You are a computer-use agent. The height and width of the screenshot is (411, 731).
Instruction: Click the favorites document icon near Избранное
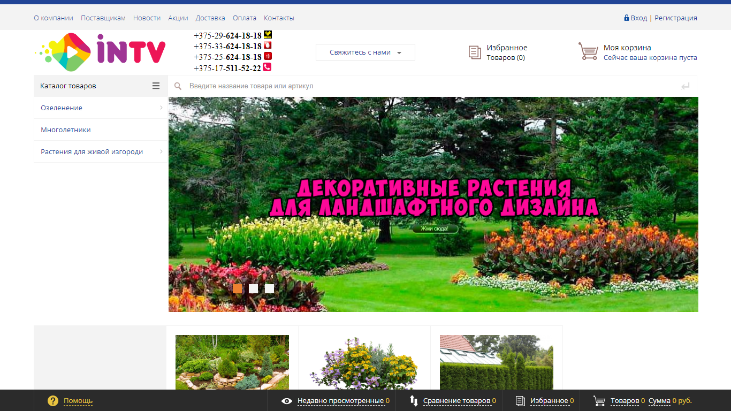pos(475,52)
